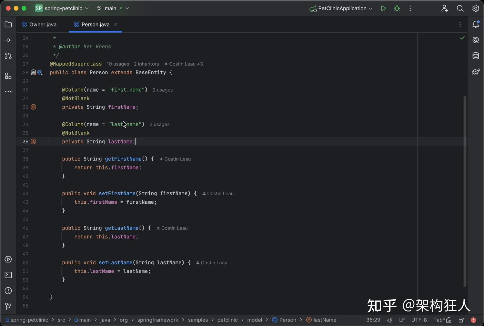Open the PetClinicApplication run configuration dropdown
Image resolution: width=484 pixels, height=326 pixels.
coord(341,8)
